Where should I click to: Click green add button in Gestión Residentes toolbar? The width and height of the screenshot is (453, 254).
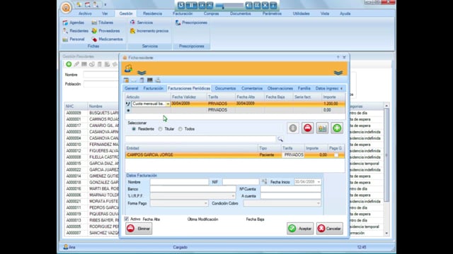(x=69, y=64)
